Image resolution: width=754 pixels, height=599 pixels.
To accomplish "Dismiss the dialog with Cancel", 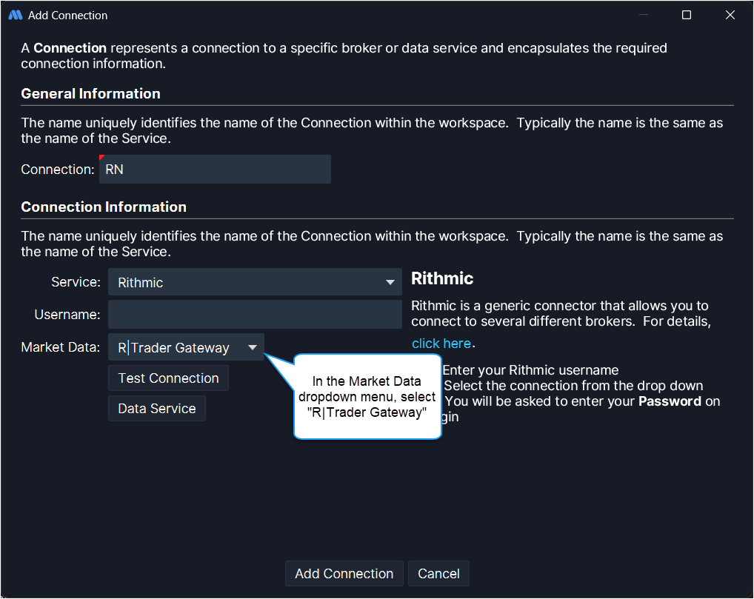I will pyautogui.click(x=438, y=574).
